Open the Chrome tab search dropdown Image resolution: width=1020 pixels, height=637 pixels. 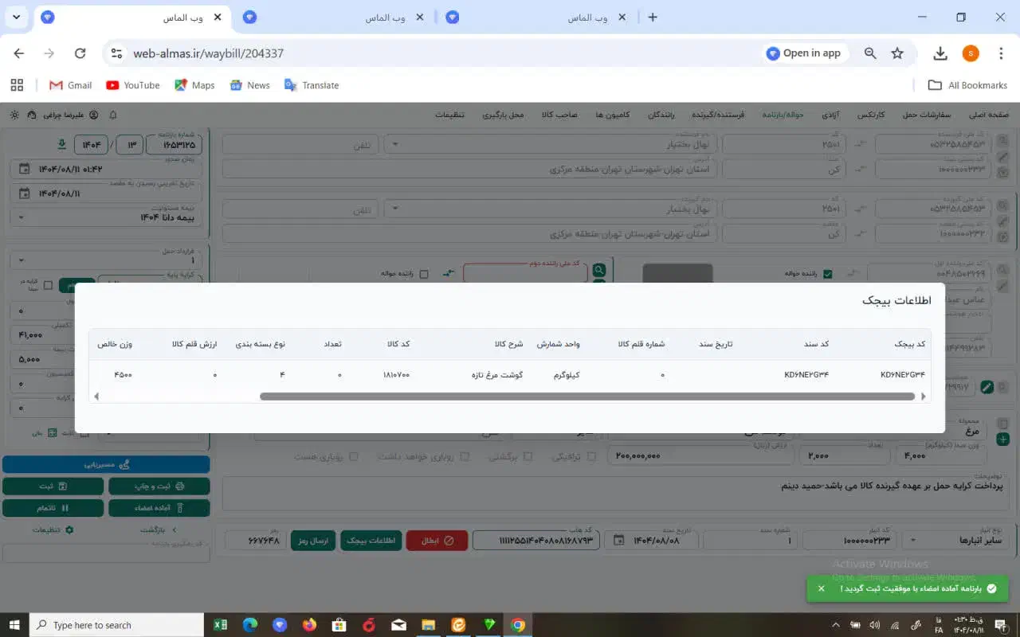pos(18,17)
